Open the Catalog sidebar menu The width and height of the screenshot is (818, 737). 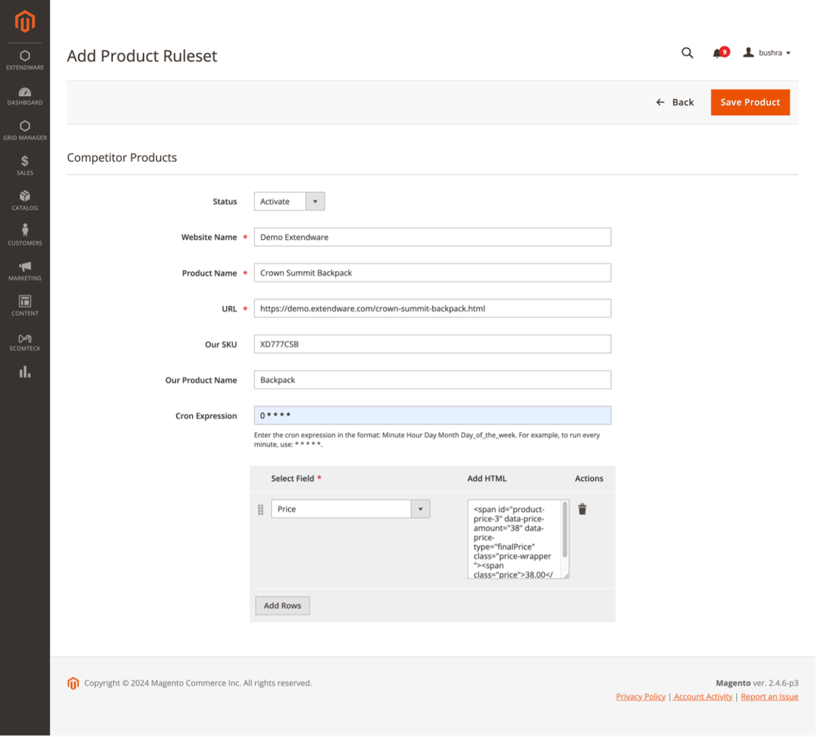click(25, 201)
